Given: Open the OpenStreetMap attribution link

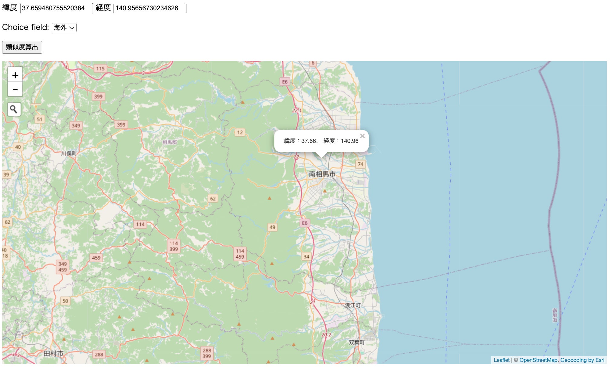Looking at the screenshot, I should pyautogui.click(x=538, y=360).
